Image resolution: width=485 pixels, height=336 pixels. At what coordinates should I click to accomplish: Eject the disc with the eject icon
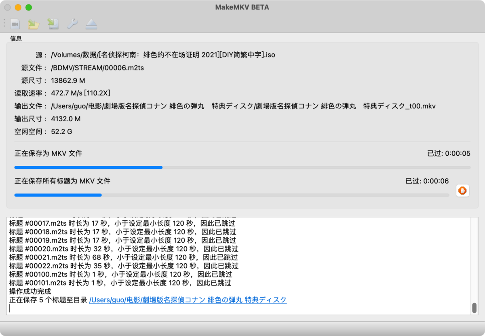pyautogui.click(x=91, y=24)
